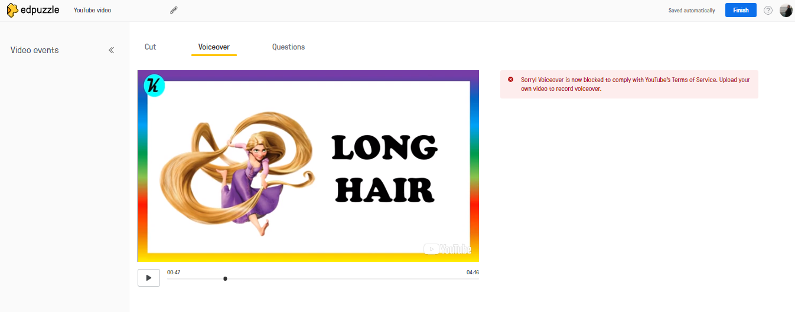Click the 00:47 current time label

click(x=174, y=272)
